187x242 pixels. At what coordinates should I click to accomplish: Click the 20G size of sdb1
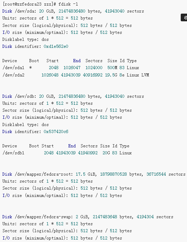coord(106,153)
